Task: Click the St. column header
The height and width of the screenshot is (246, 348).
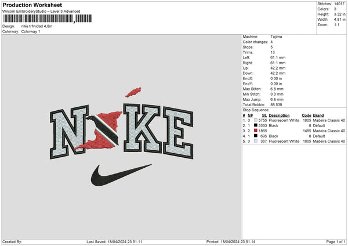Action: 264,115
